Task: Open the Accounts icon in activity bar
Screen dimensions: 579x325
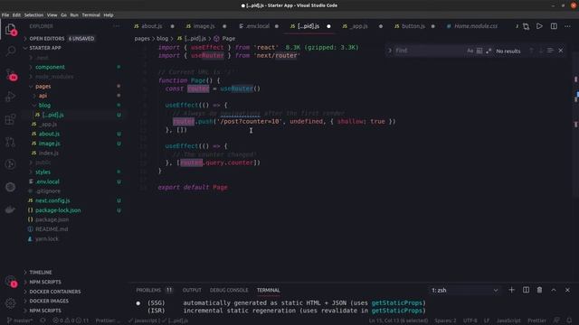Action: [x=11, y=281]
